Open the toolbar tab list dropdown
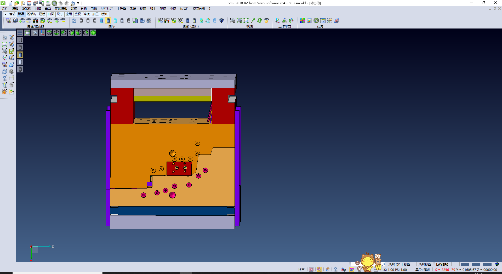Viewport: 502px width, 274px height. tap(5, 14)
